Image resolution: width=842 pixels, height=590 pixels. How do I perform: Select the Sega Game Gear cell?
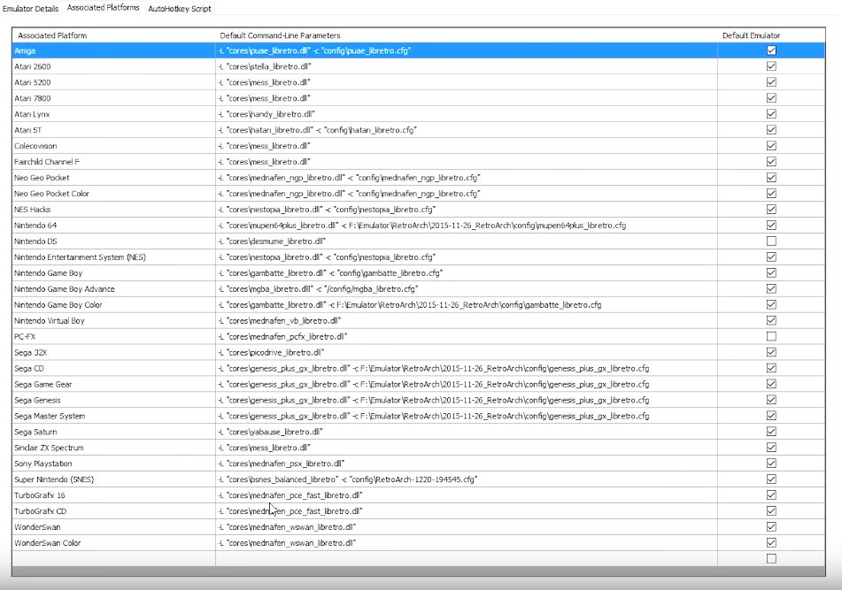[x=113, y=384]
